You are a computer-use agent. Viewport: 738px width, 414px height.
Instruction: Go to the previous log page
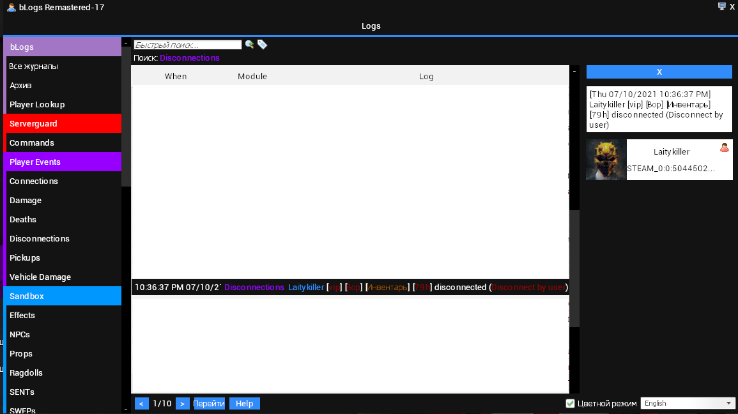coord(142,403)
